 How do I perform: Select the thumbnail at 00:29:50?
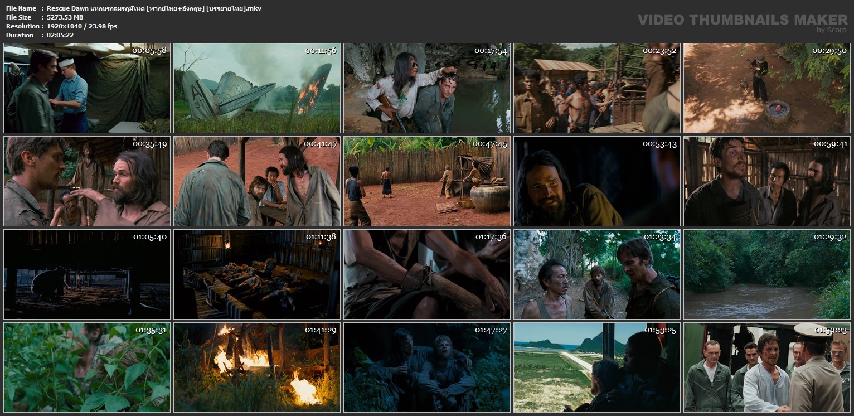pyautogui.click(x=767, y=88)
